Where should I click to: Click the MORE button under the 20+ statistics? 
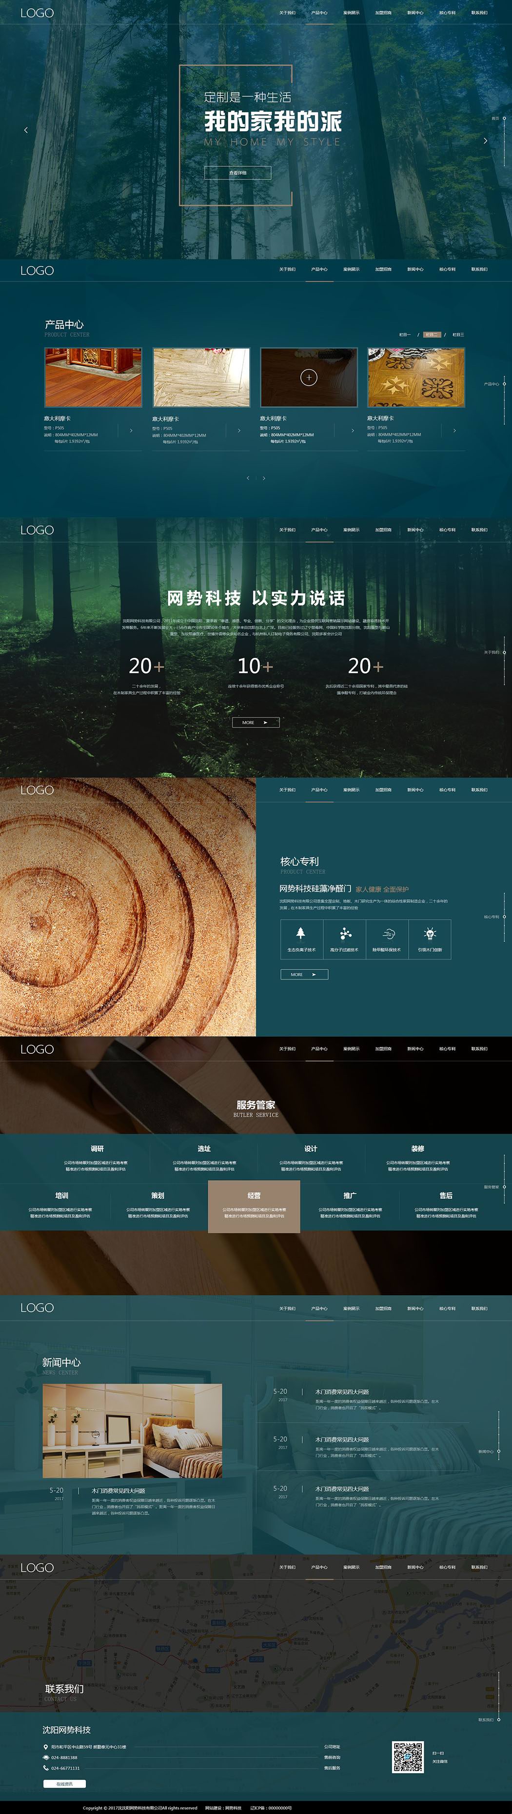(x=256, y=723)
